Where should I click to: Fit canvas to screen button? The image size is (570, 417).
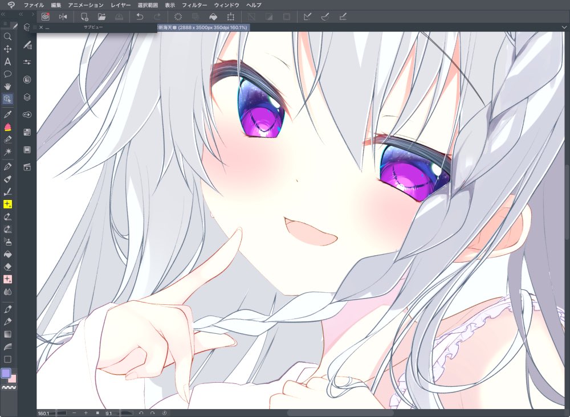point(97,413)
